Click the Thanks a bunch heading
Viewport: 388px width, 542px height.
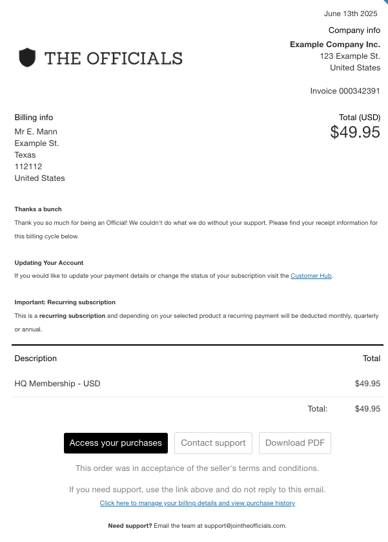coord(38,209)
